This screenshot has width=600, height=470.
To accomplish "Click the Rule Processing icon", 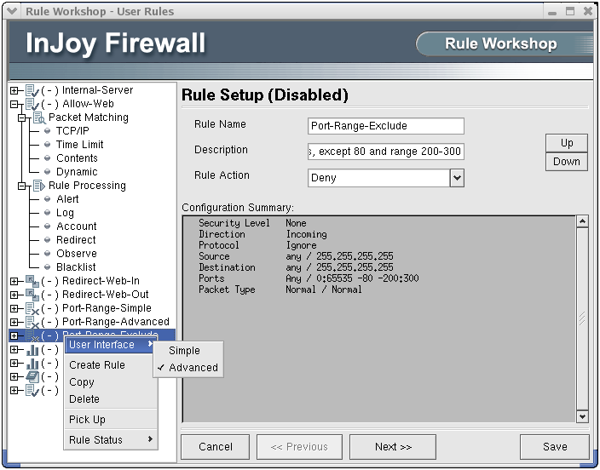I will tap(39, 186).
